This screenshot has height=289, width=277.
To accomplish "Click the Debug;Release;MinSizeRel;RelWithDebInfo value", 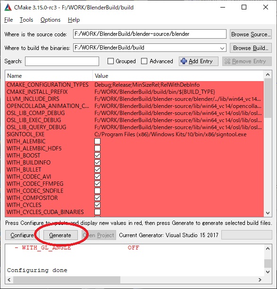I will click(x=147, y=85).
